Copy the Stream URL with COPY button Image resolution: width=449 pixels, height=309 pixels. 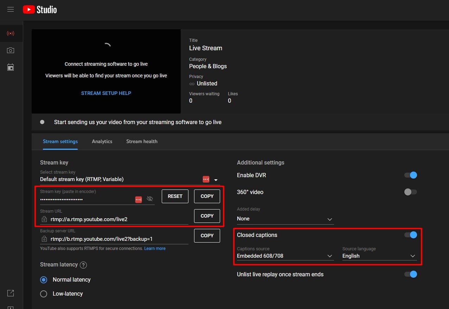(207, 216)
